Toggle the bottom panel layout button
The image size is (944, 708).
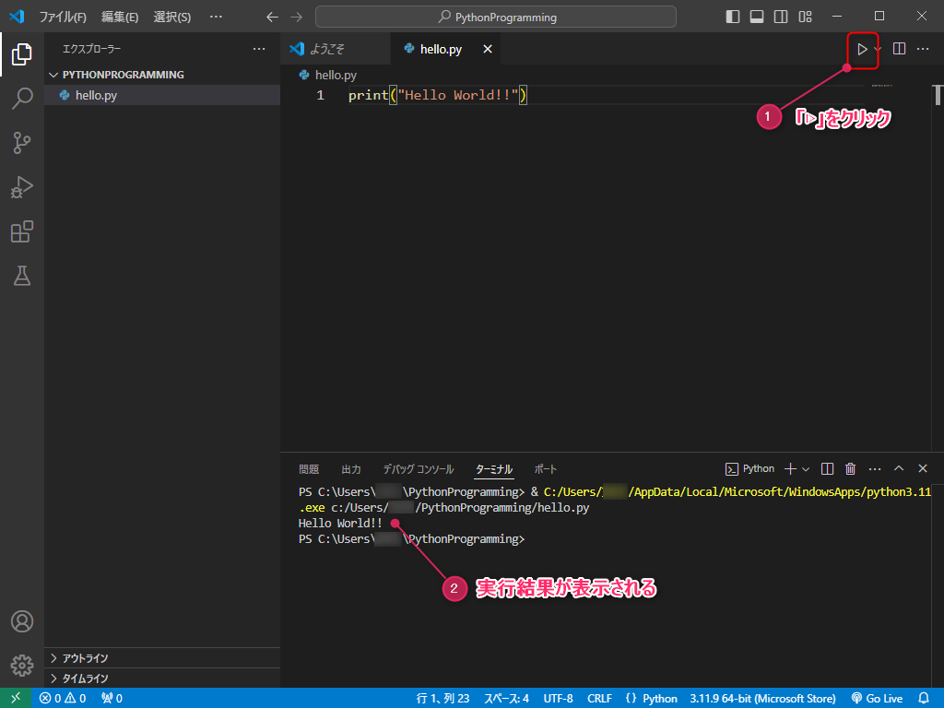[757, 17]
